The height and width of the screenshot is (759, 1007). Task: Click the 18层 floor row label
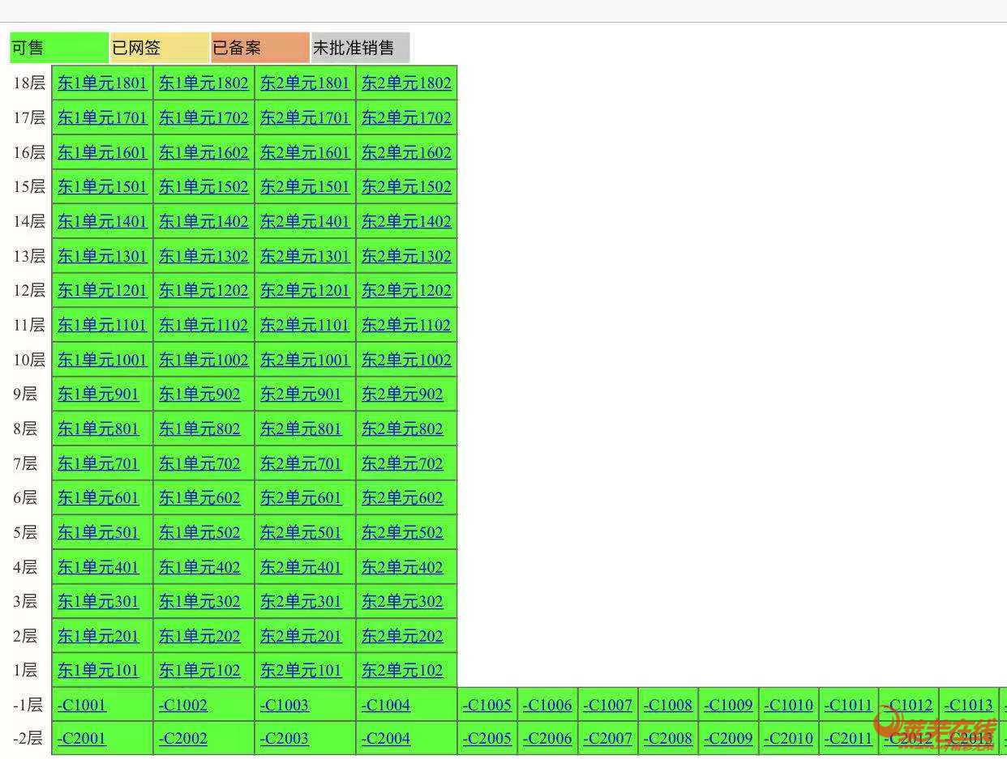click(x=29, y=83)
